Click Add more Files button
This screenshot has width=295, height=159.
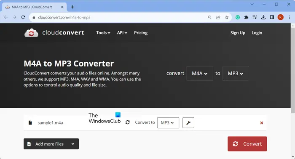pos(51,144)
